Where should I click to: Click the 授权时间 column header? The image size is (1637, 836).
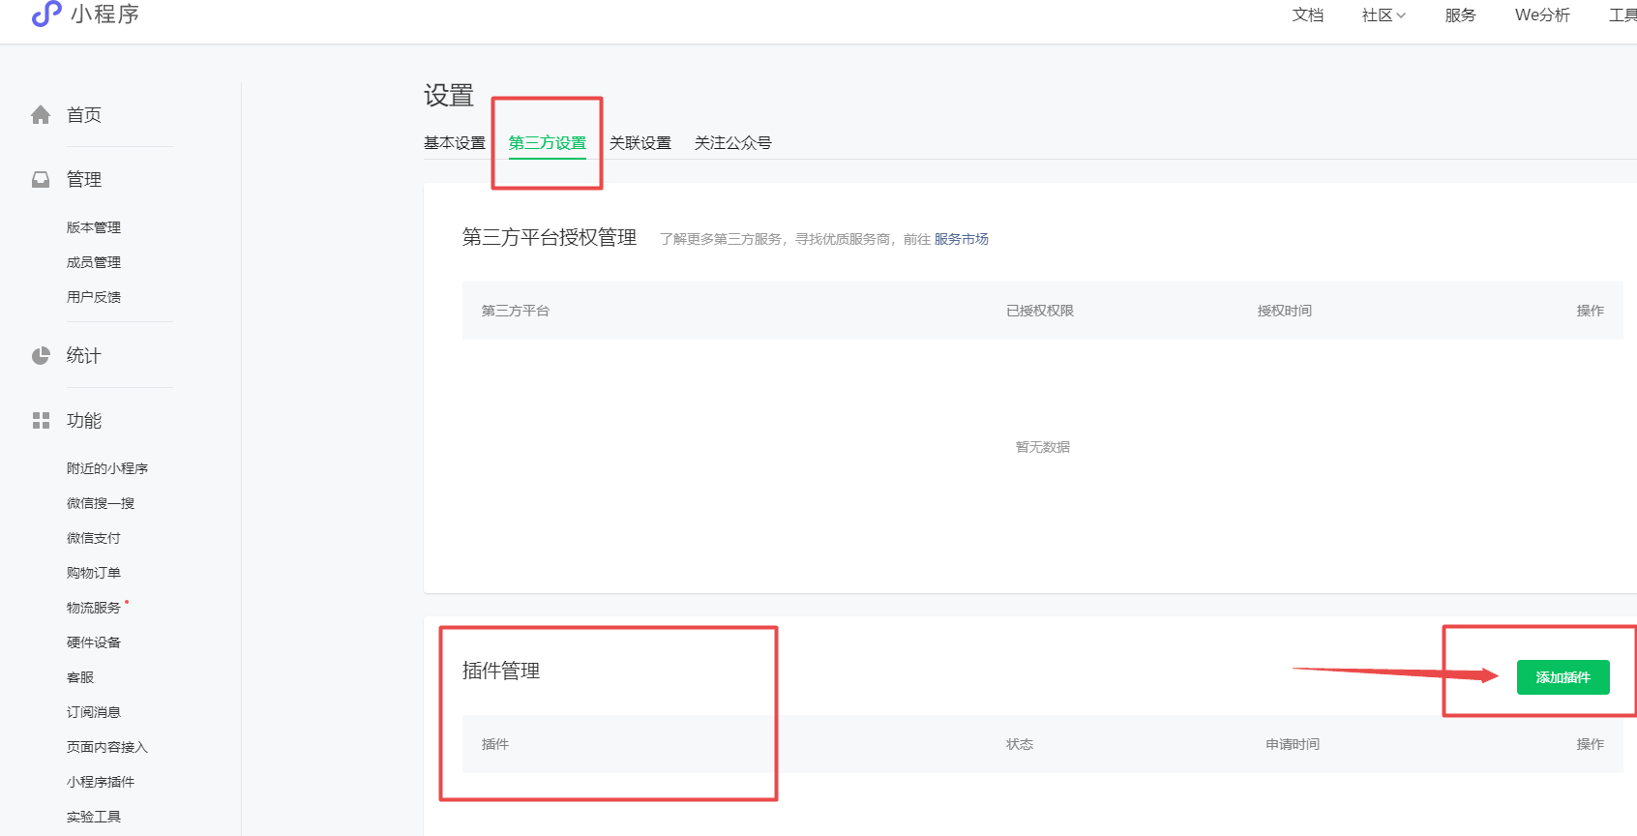click(1285, 311)
